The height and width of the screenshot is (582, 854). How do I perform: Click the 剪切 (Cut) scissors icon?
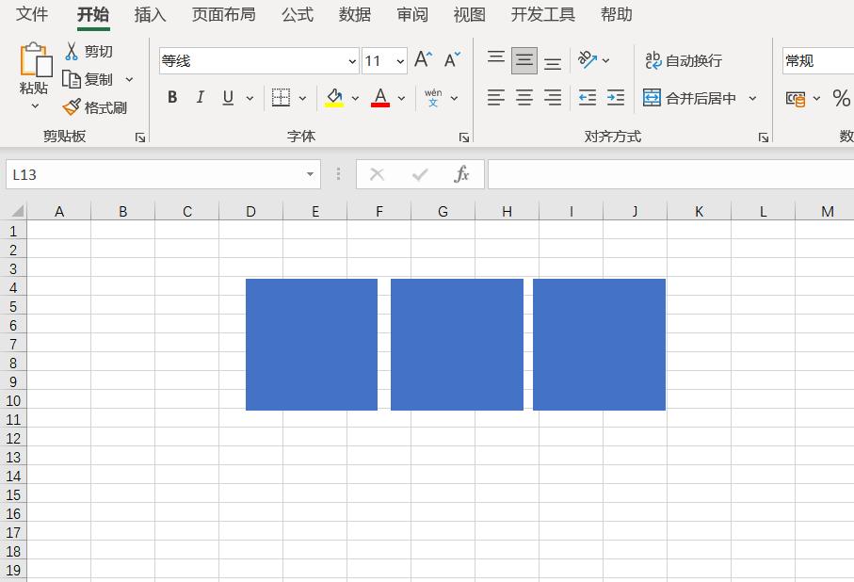pos(71,50)
